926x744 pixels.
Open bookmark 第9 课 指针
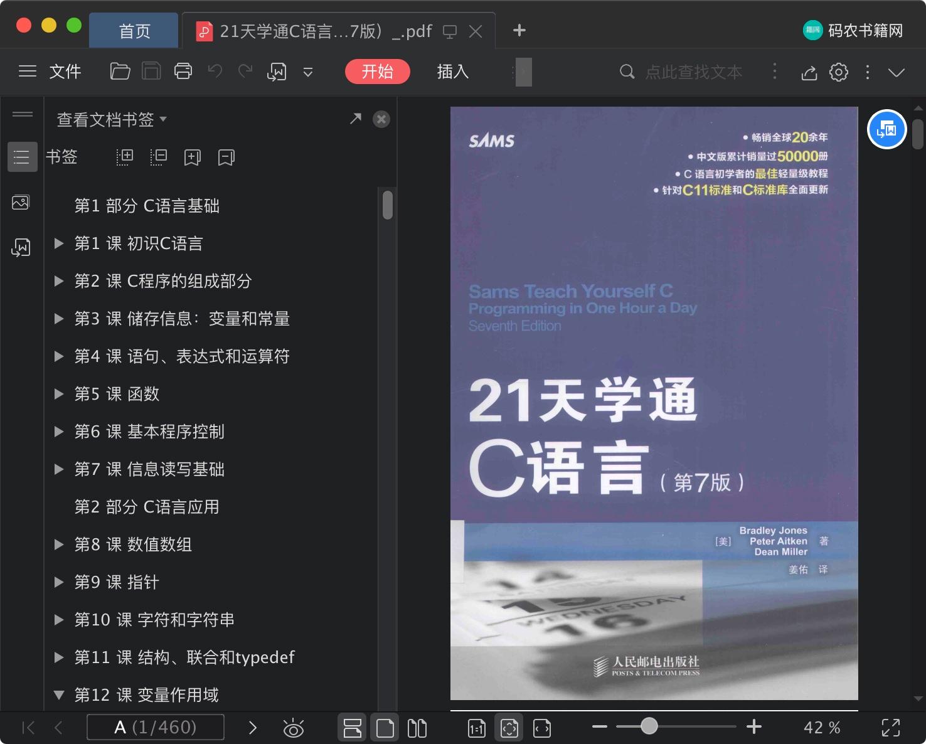(117, 582)
